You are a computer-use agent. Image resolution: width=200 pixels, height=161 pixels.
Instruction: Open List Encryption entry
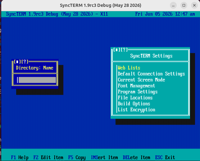point(136,110)
